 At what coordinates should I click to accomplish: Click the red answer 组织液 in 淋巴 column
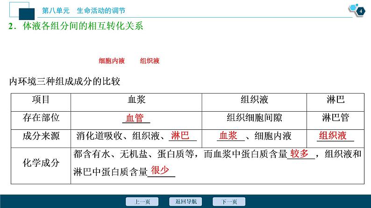[x=333, y=135]
